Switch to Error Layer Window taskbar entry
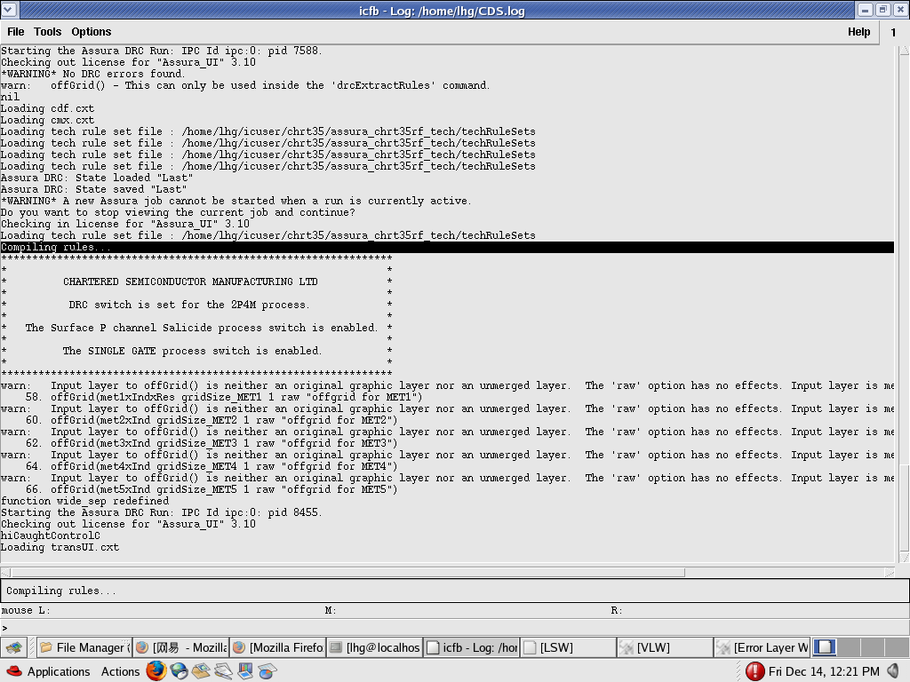 [762, 647]
